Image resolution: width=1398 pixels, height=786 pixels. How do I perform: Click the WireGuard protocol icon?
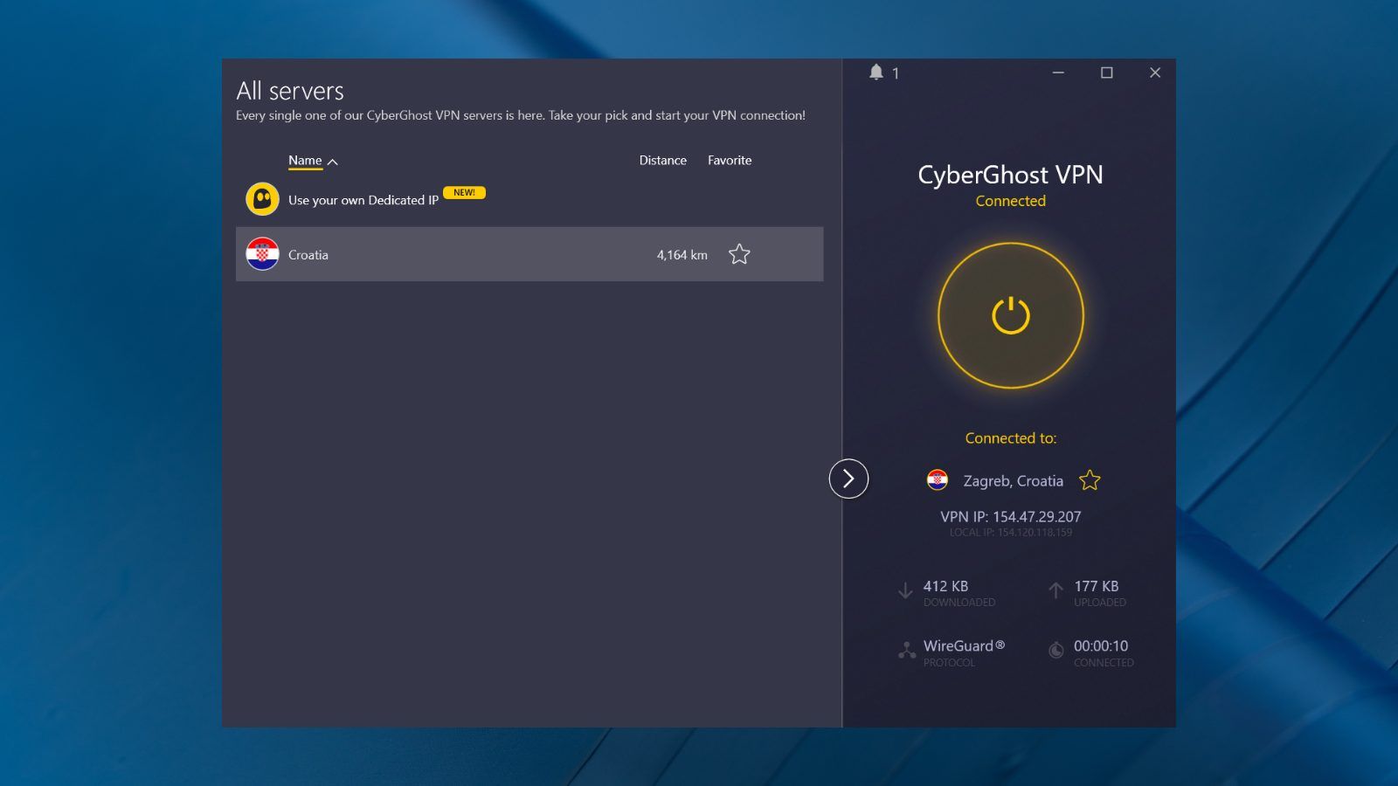907,651
